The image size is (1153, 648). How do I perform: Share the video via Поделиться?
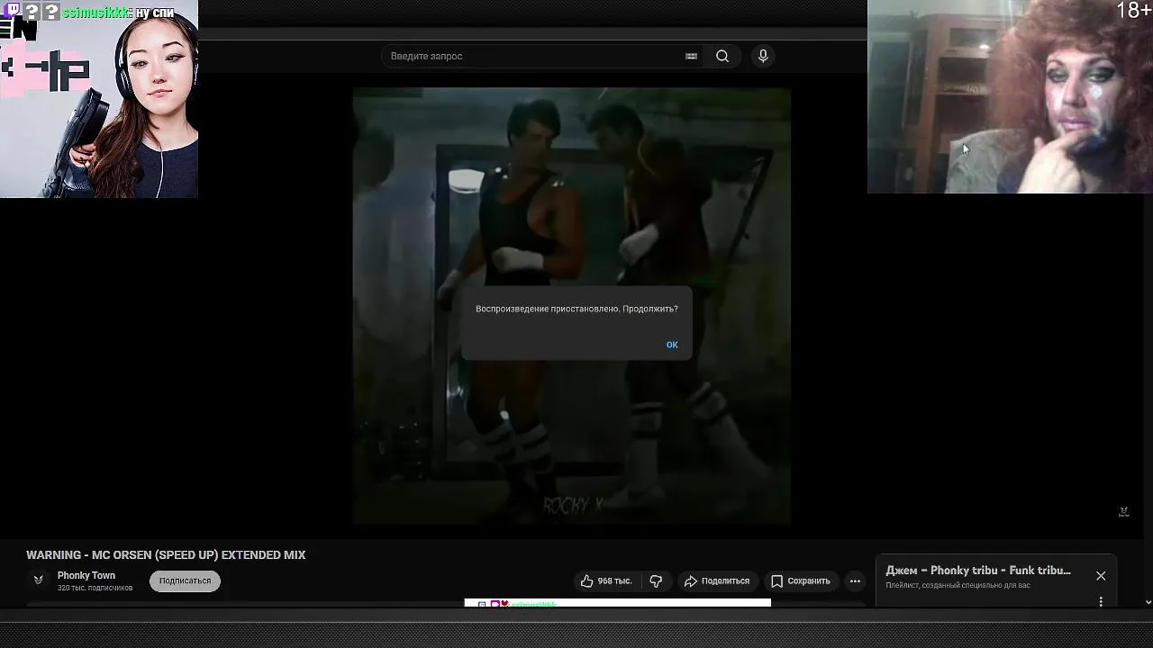click(717, 581)
